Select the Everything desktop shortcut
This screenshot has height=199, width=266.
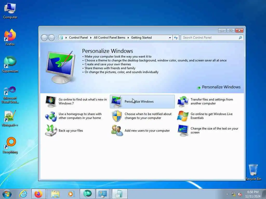point(10,145)
